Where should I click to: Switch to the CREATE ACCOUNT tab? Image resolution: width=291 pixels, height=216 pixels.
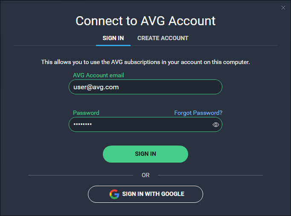pyautogui.click(x=163, y=38)
